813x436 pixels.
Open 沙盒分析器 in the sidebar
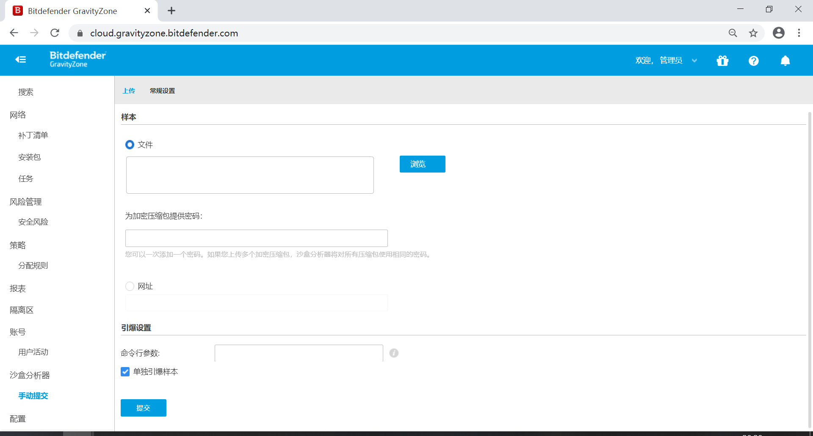[30, 375]
